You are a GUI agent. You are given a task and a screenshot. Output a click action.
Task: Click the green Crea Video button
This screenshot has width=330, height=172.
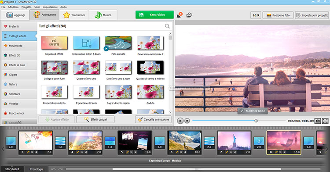click(x=155, y=14)
